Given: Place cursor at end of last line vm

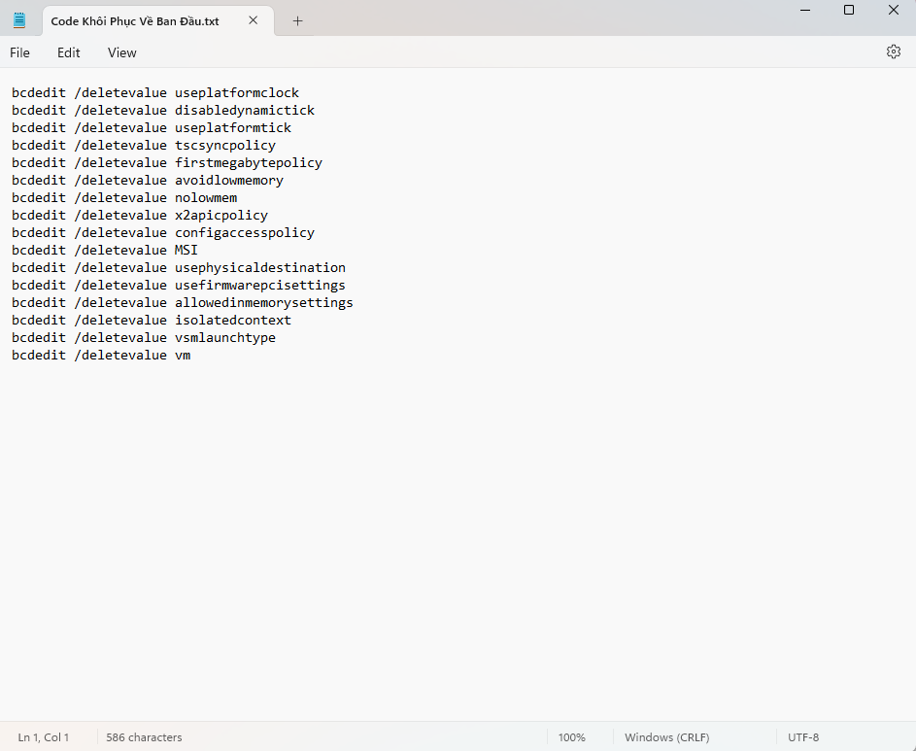Looking at the screenshot, I should pyautogui.click(x=191, y=356).
